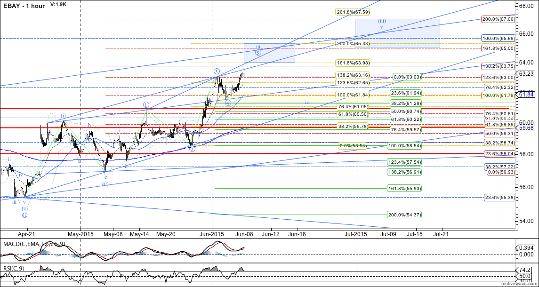Select the 100.0%(58.54) retracement label
Image resolution: width=539 pixels, height=287 pixels.
(x=404, y=146)
